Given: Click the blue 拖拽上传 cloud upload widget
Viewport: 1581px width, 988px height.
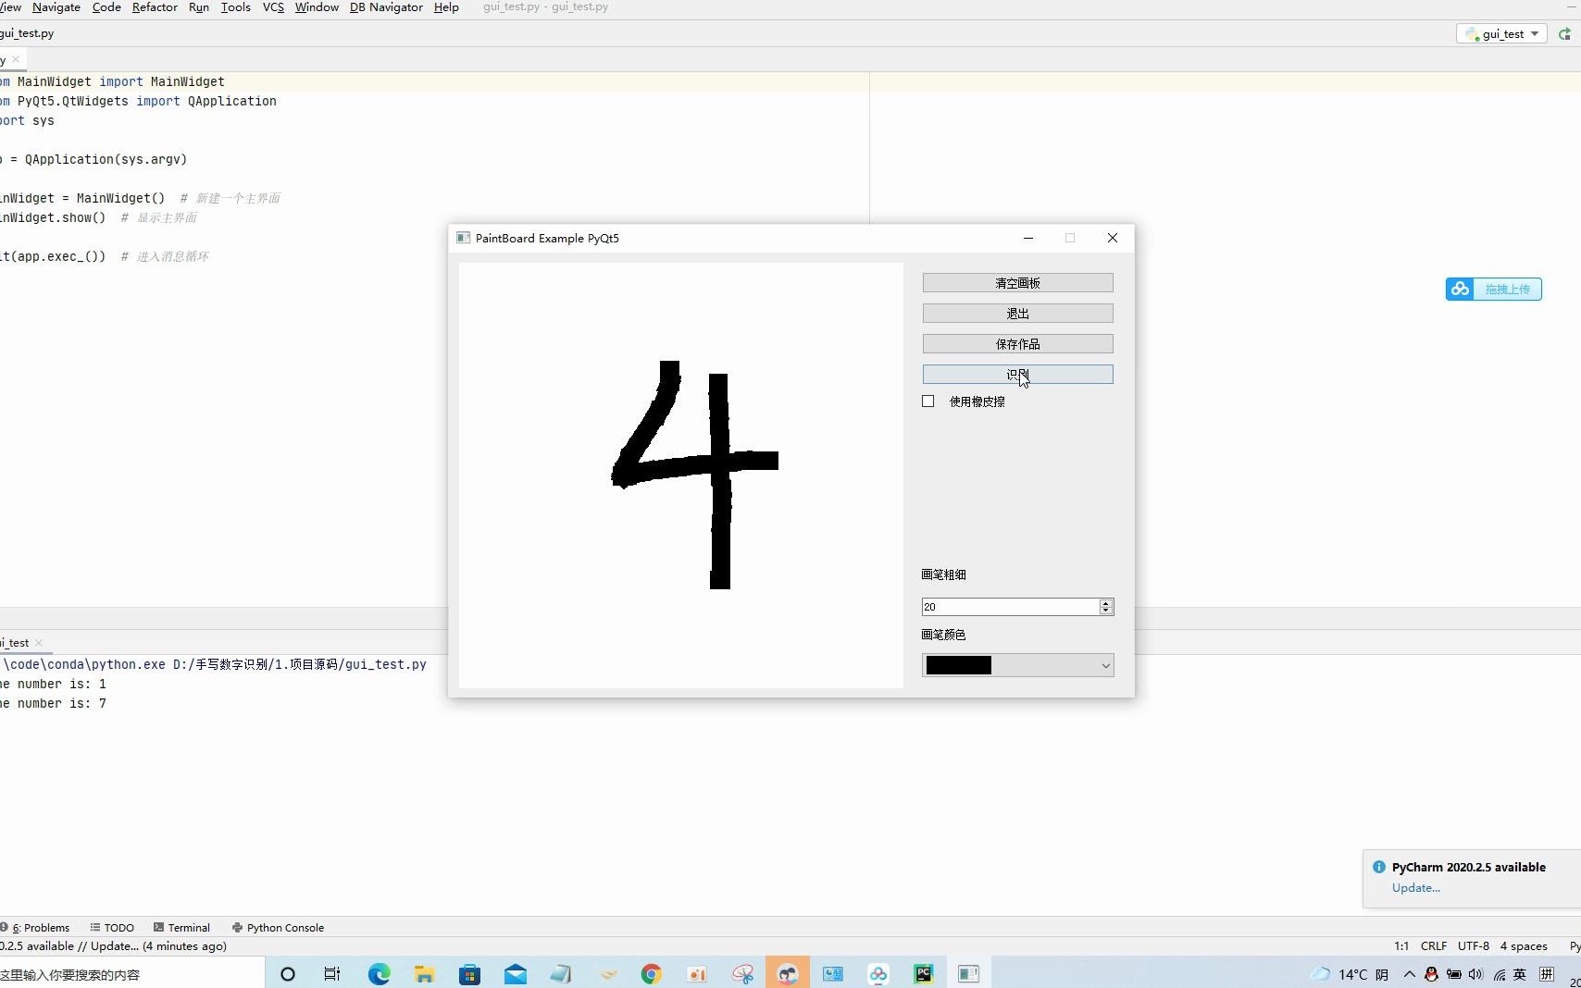Looking at the screenshot, I should [1494, 290].
